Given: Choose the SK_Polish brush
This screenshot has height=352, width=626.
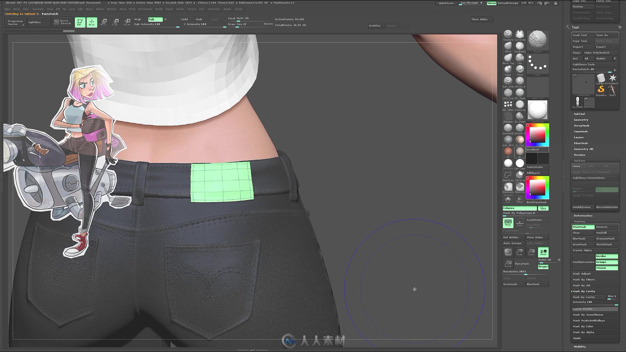Looking at the screenshot, I should 520,117.
